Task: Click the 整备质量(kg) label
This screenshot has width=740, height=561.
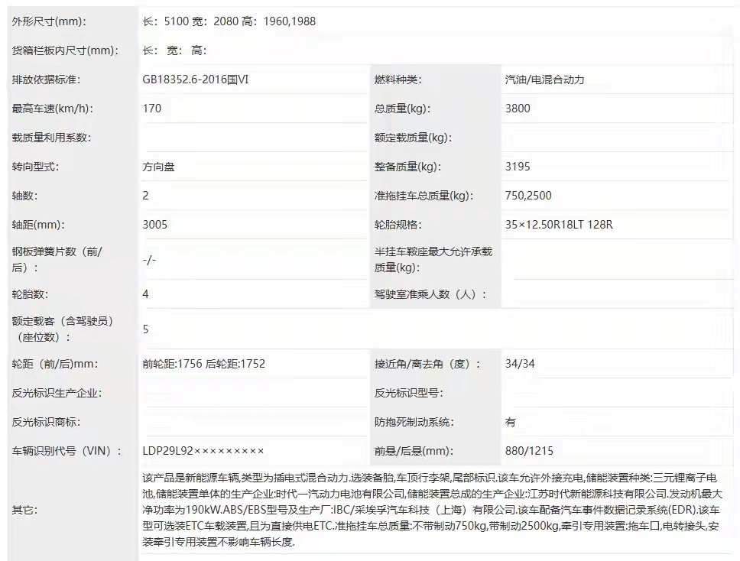Action: [407, 167]
